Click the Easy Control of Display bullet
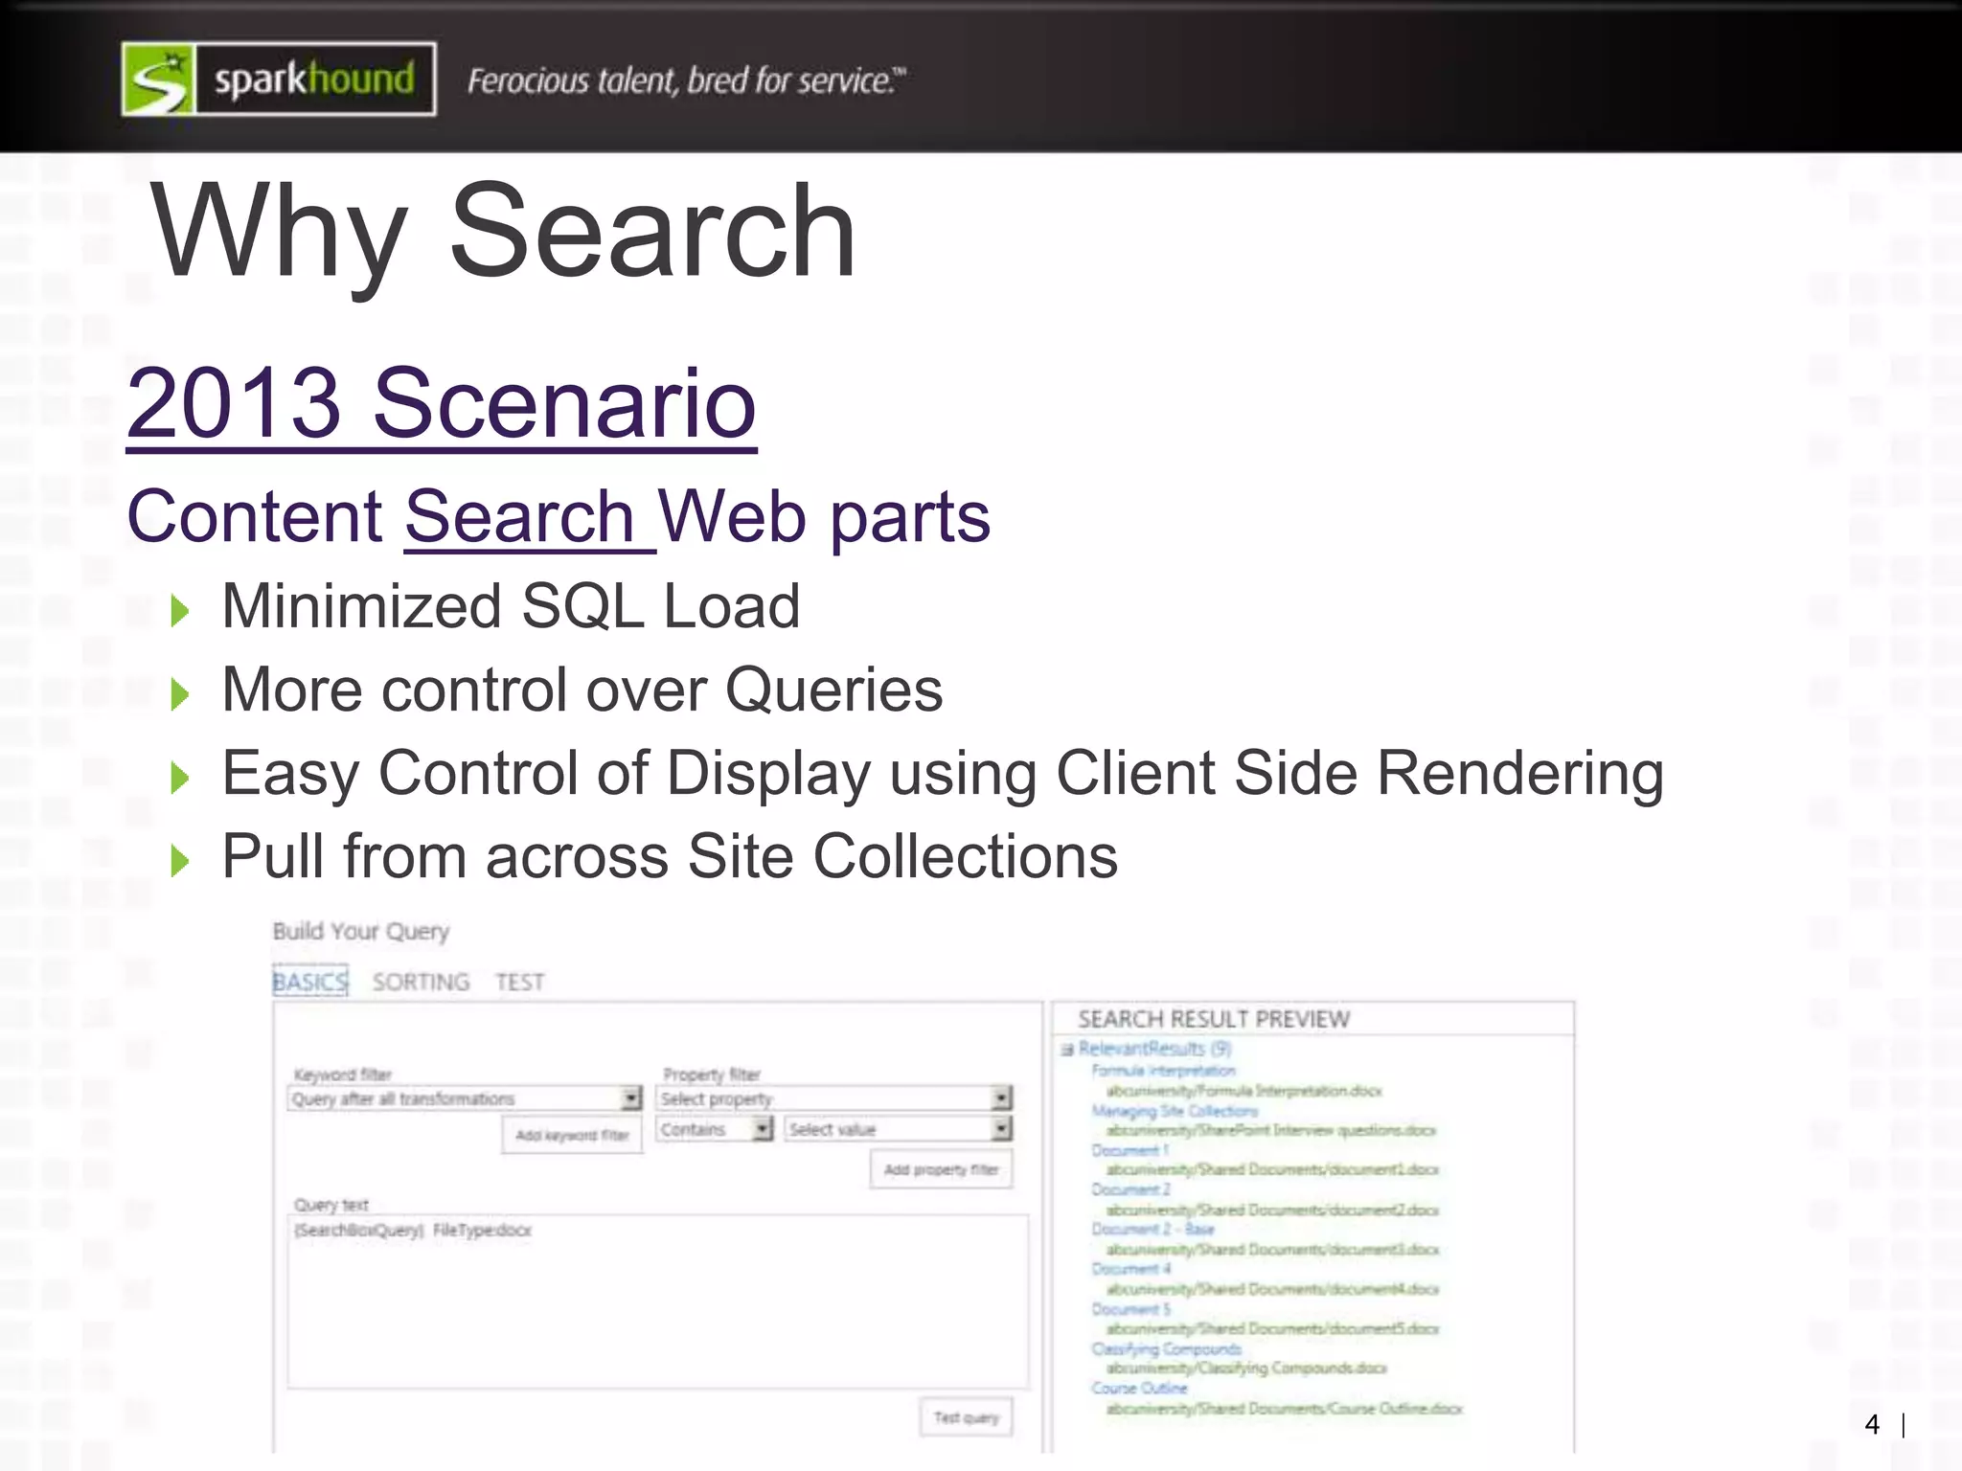1962x1471 pixels. point(943,775)
